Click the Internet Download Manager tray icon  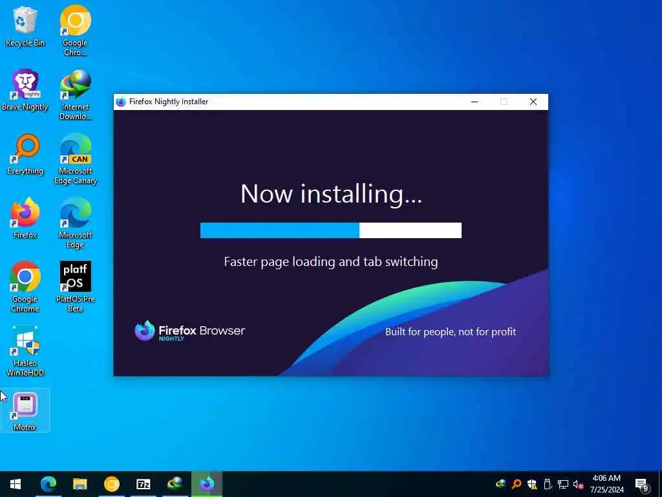coord(501,484)
